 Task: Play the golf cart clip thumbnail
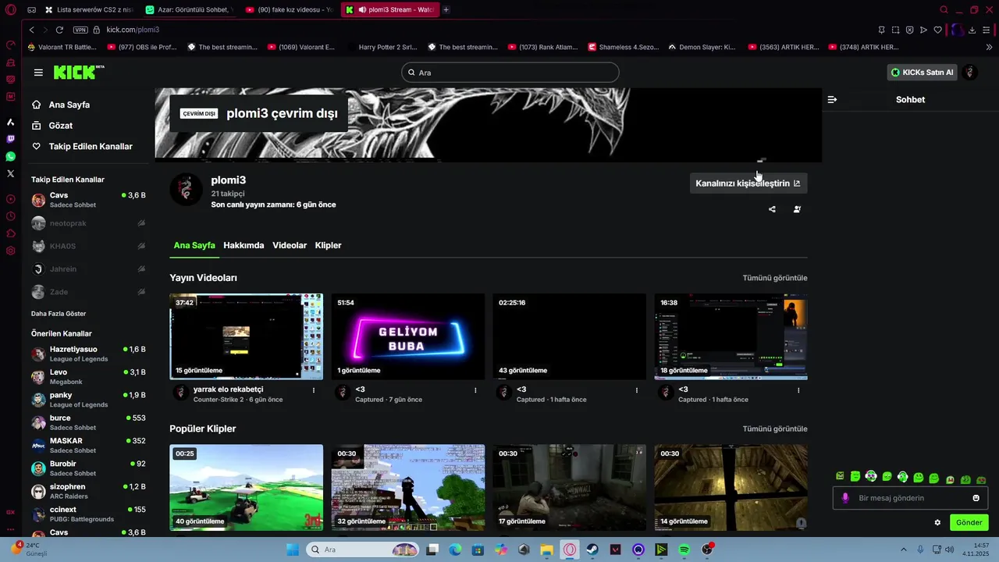coord(247,488)
